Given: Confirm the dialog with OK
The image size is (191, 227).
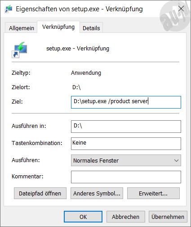Looking at the screenshot, I should coord(83,217).
